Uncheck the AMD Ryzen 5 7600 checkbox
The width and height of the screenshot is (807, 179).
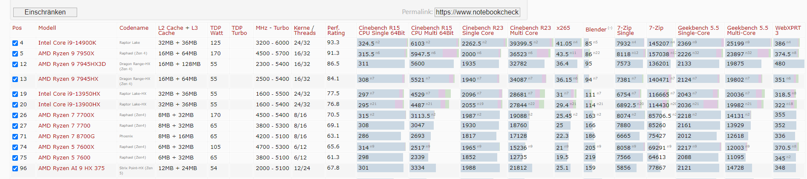tap(15, 158)
